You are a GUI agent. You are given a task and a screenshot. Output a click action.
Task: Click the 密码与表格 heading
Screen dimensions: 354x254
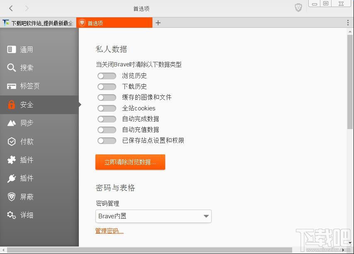point(115,188)
